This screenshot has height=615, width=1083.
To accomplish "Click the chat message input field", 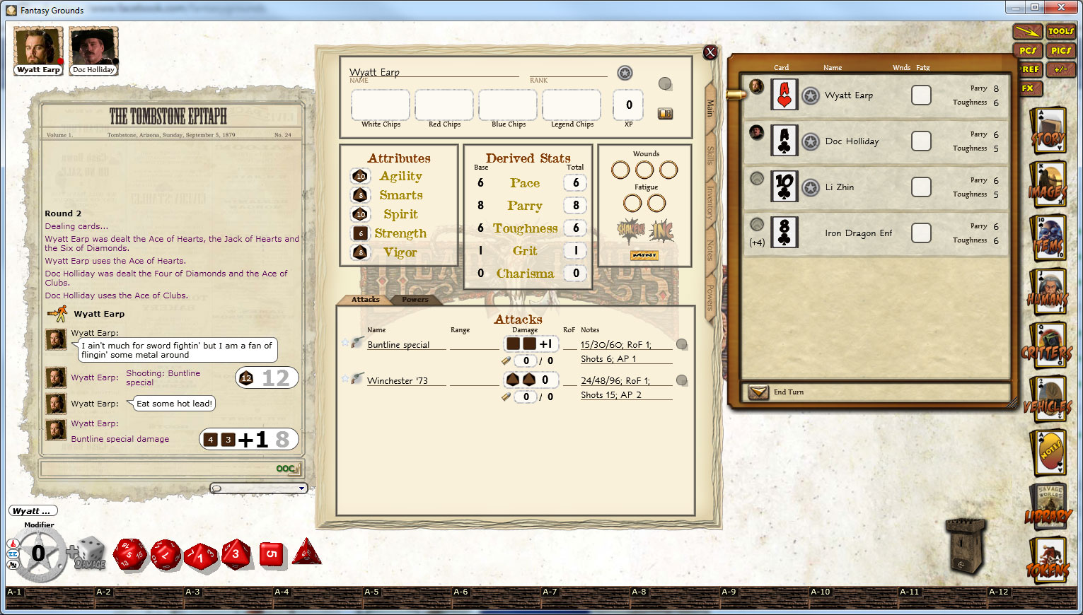I will tap(255, 488).
